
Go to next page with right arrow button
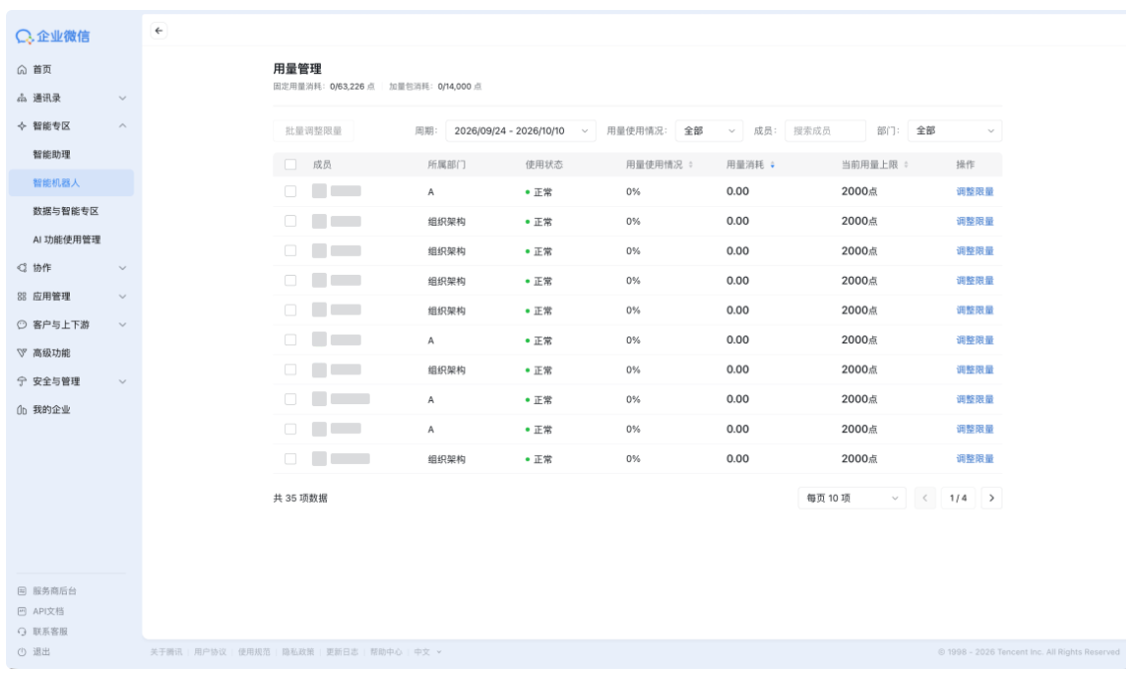991,498
